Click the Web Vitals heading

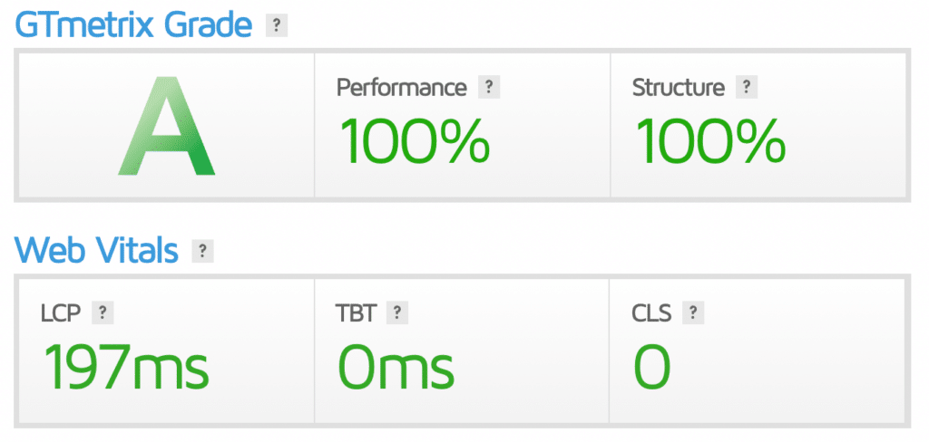click(x=95, y=250)
